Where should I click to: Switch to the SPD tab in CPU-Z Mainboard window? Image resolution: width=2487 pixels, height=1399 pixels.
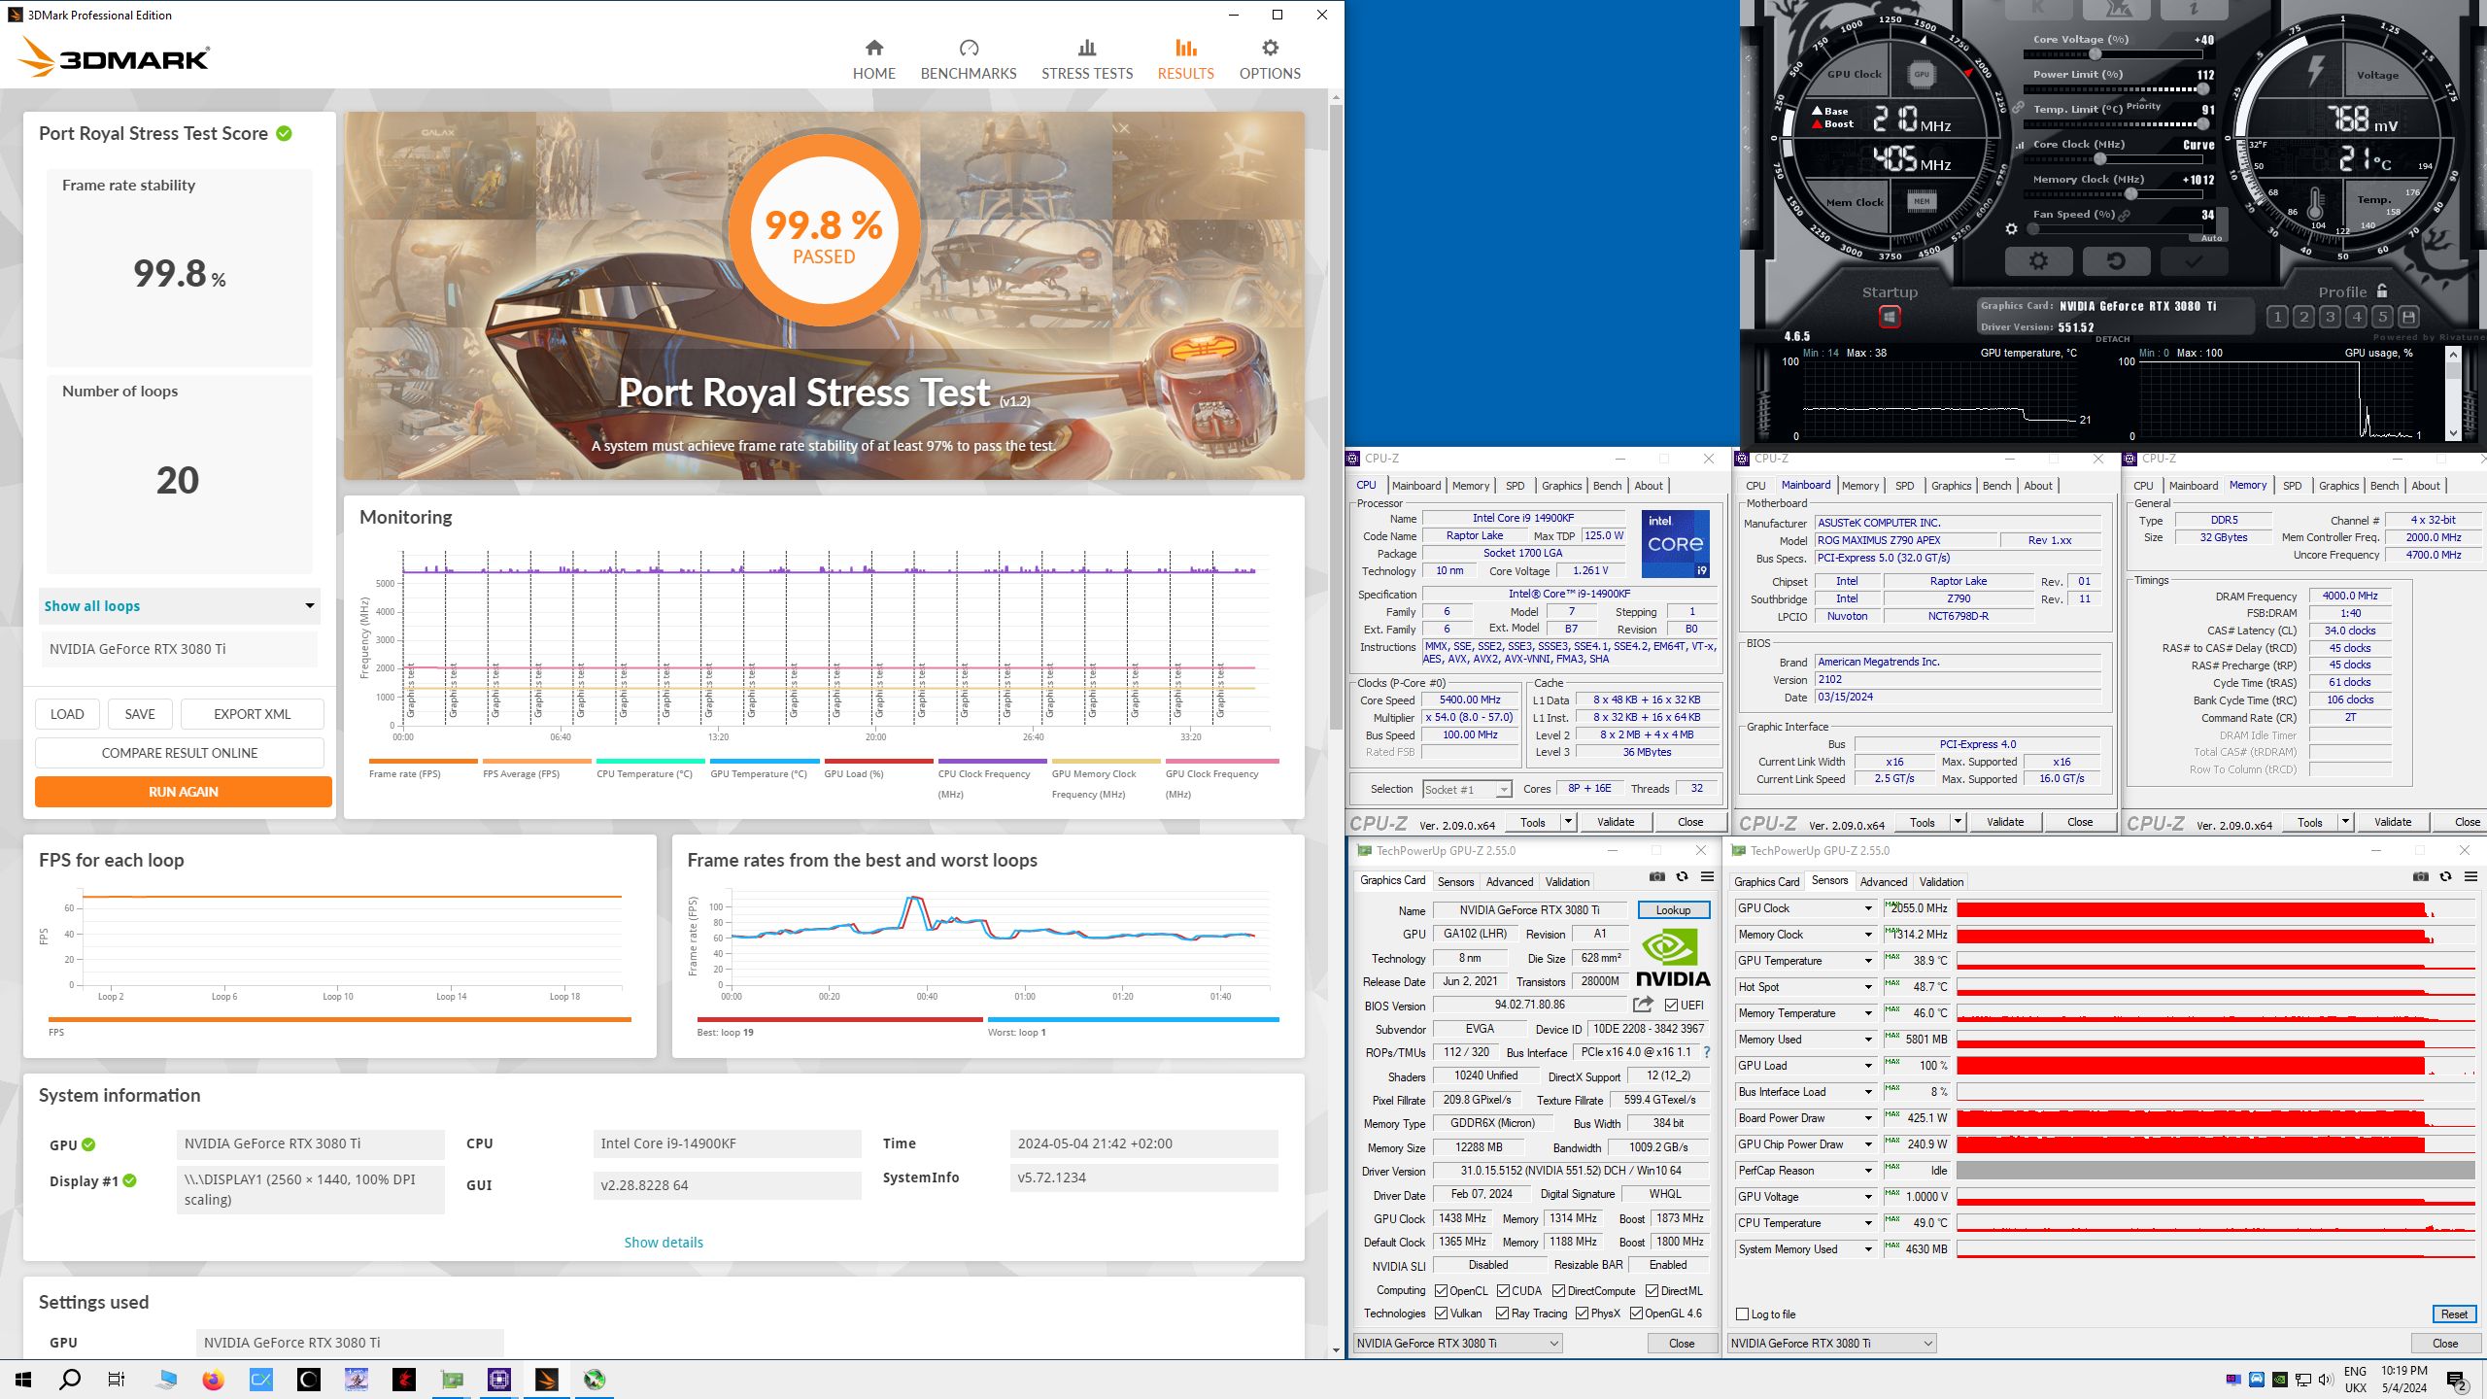[x=1904, y=486]
